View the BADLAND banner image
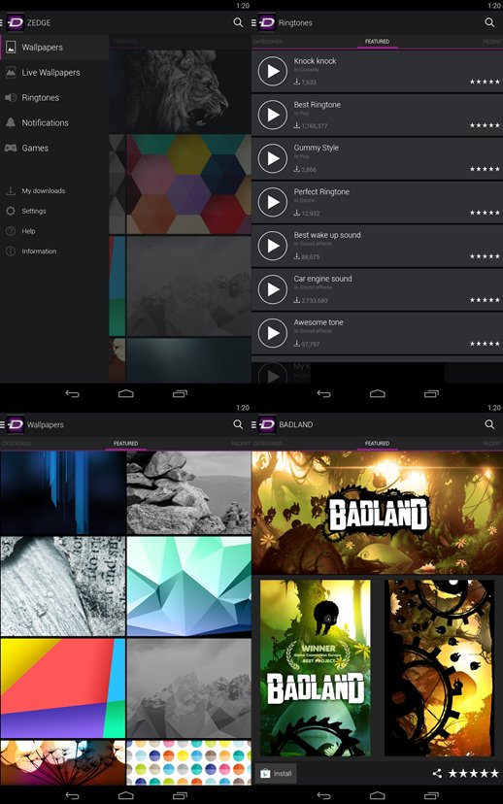503x804 pixels. (x=378, y=513)
